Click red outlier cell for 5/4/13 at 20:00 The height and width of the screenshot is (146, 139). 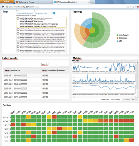coord(116,136)
